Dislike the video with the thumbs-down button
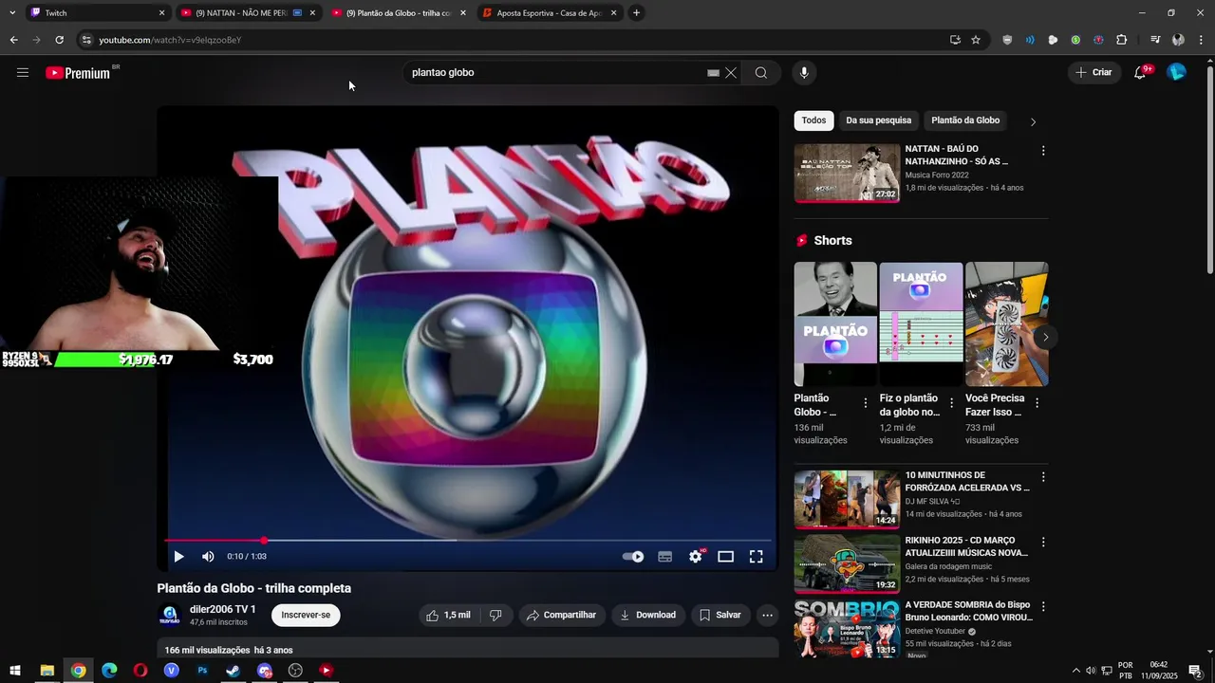The width and height of the screenshot is (1215, 683). point(495,615)
